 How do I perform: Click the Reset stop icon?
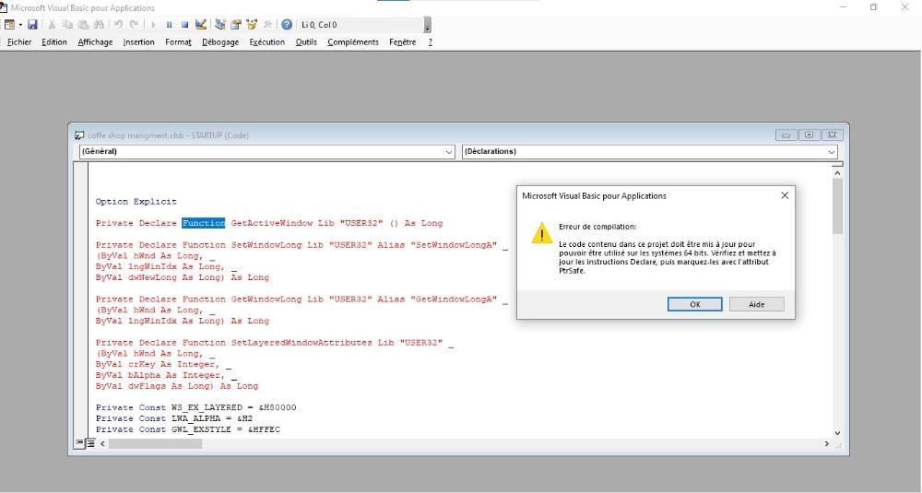tap(184, 25)
